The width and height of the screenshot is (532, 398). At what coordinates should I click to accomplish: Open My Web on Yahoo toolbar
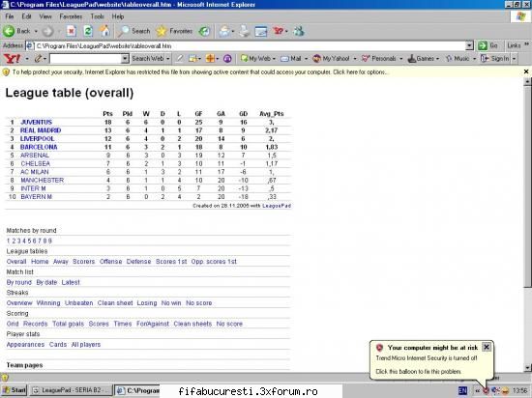(255, 59)
